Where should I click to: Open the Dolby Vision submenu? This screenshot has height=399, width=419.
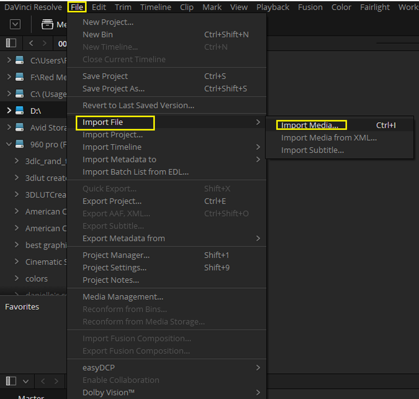pos(167,393)
